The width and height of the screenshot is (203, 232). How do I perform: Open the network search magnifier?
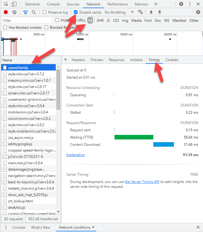coord(34,12)
